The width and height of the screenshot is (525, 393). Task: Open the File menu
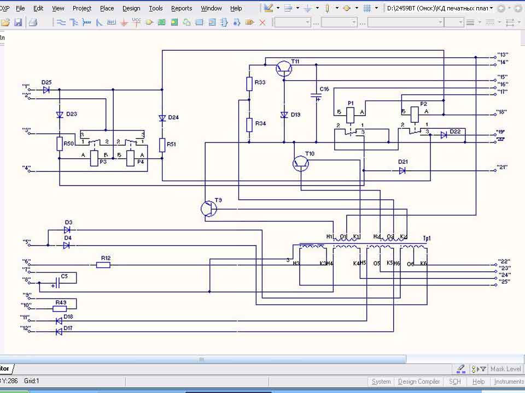point(20,8)
